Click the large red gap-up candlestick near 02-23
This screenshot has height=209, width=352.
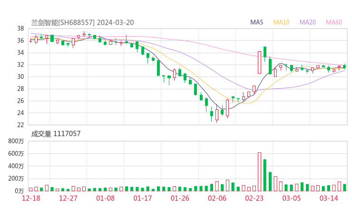pyautogui.click(x=260, y=63)
